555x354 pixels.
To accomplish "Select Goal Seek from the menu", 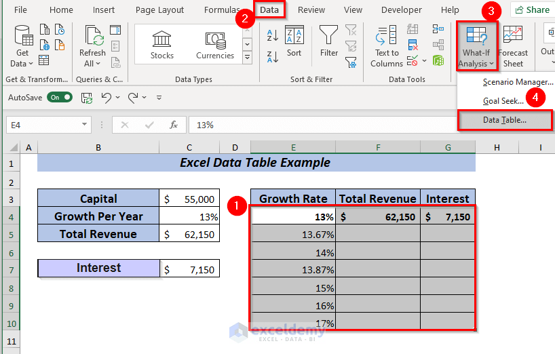I will [x=503, y=101].
